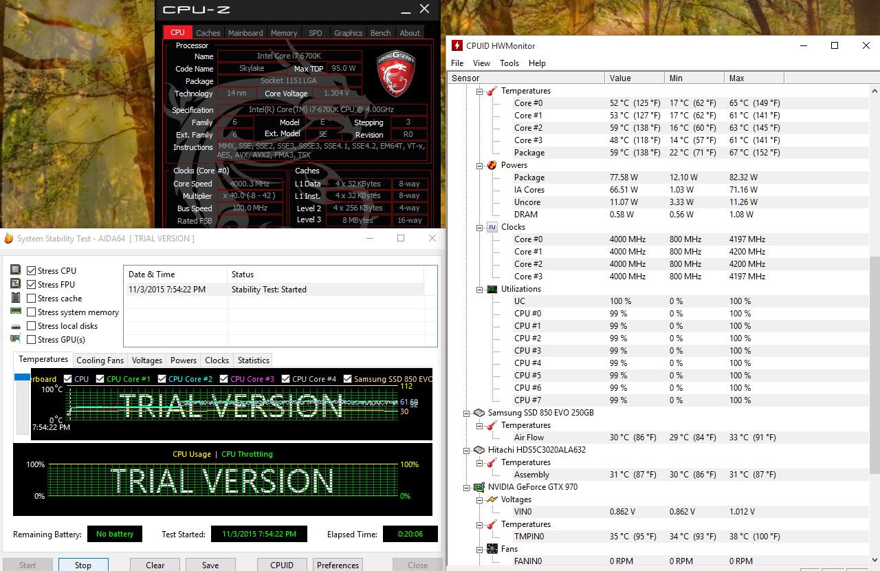Click the thermometer icon above the Assembly row
The width and height of the screenshot is (880, 571).
[492, 462]
